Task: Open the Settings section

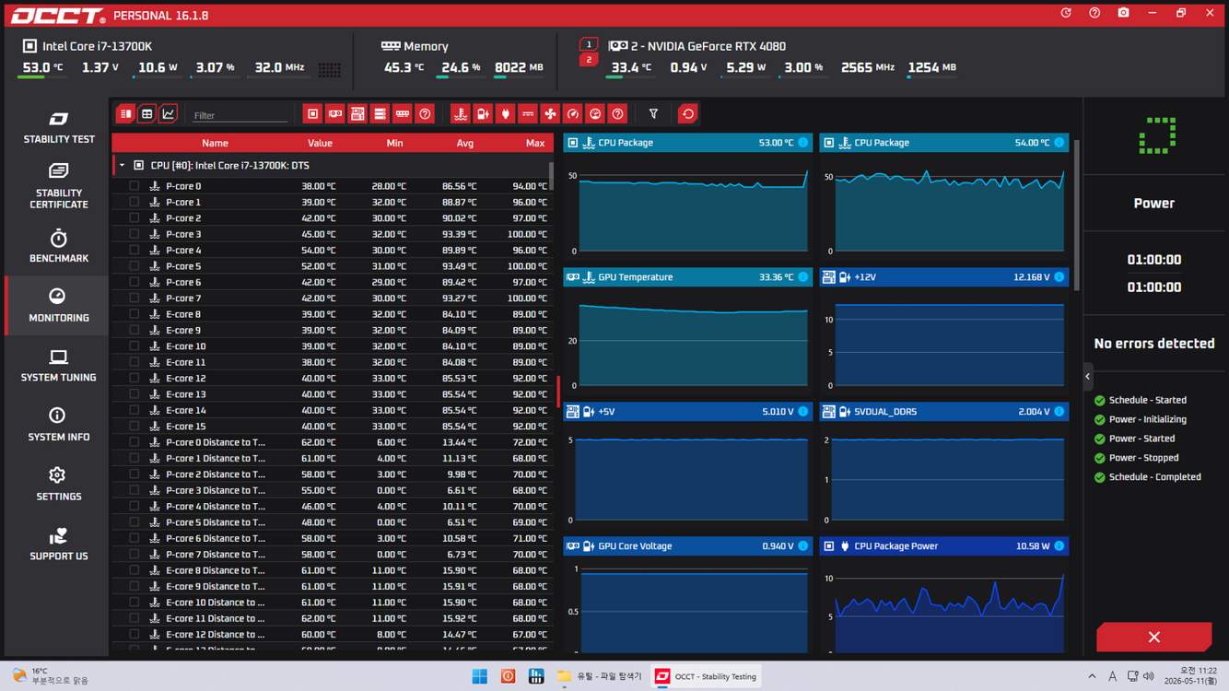Action: coord(58,484)
